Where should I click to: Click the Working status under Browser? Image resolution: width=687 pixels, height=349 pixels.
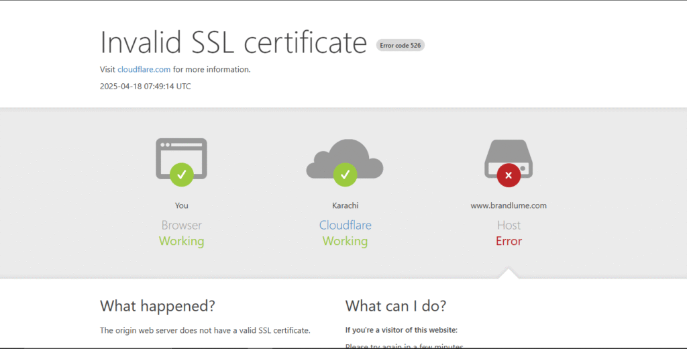pos(181,241)
